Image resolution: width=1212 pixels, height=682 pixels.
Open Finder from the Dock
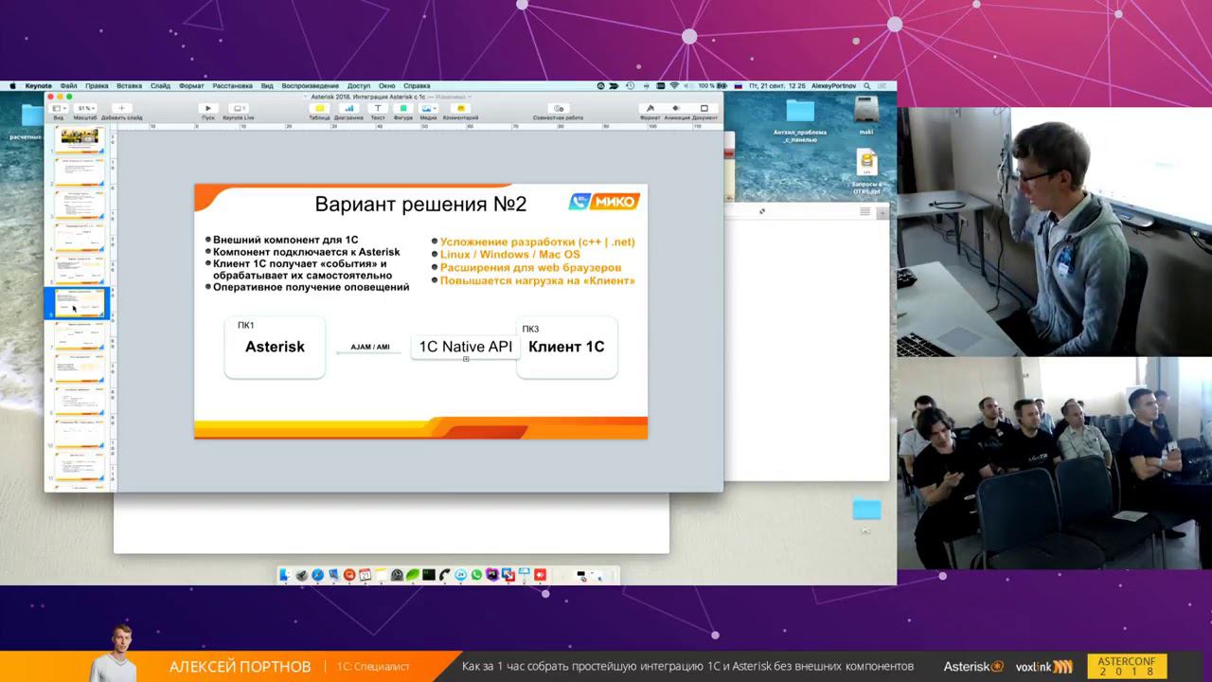click(x=285, y=574)
